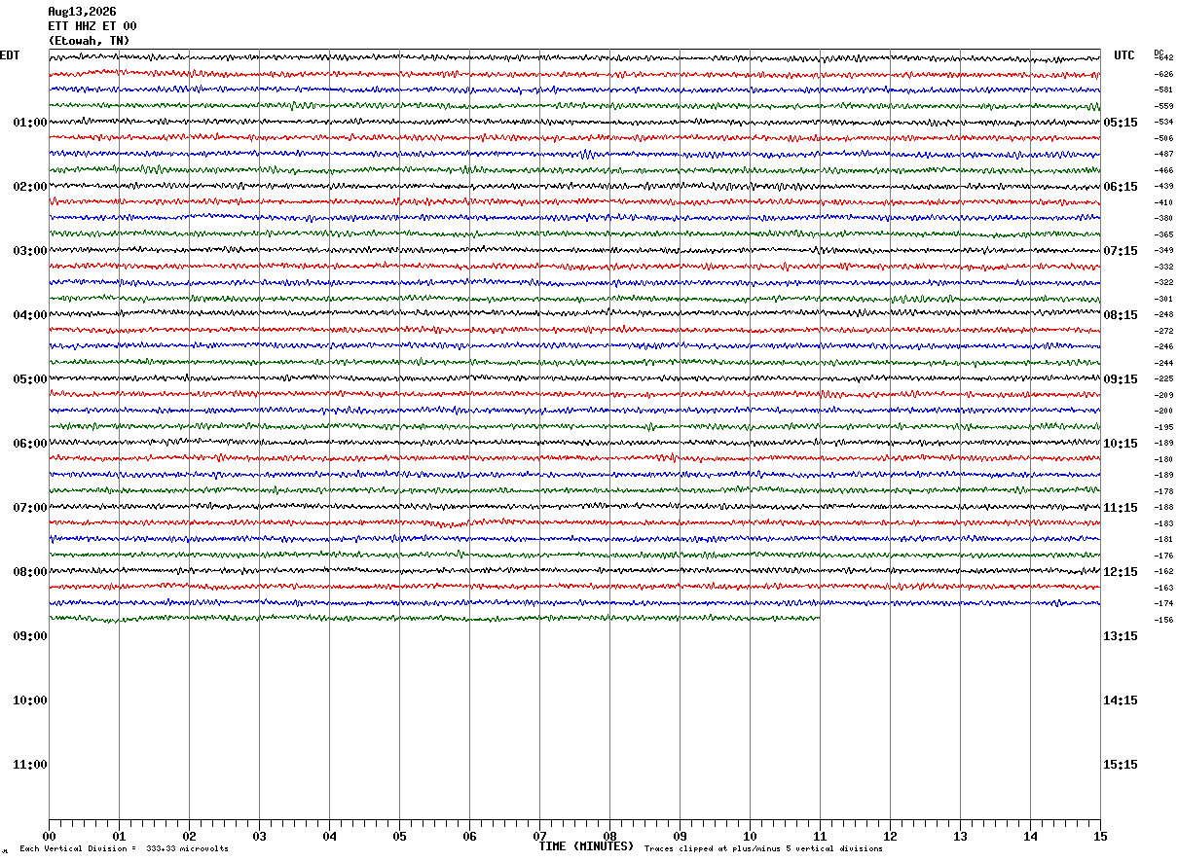The width and height of the screenshot is (1178, 862).
Task: Click the EDT time label '04:00'
Action: [x=30, y=315]
